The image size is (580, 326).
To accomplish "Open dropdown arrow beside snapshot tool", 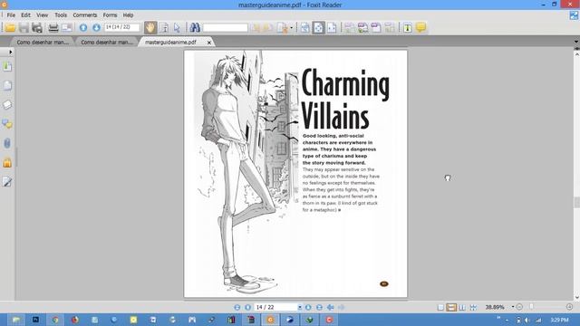I will pos(292,28).
